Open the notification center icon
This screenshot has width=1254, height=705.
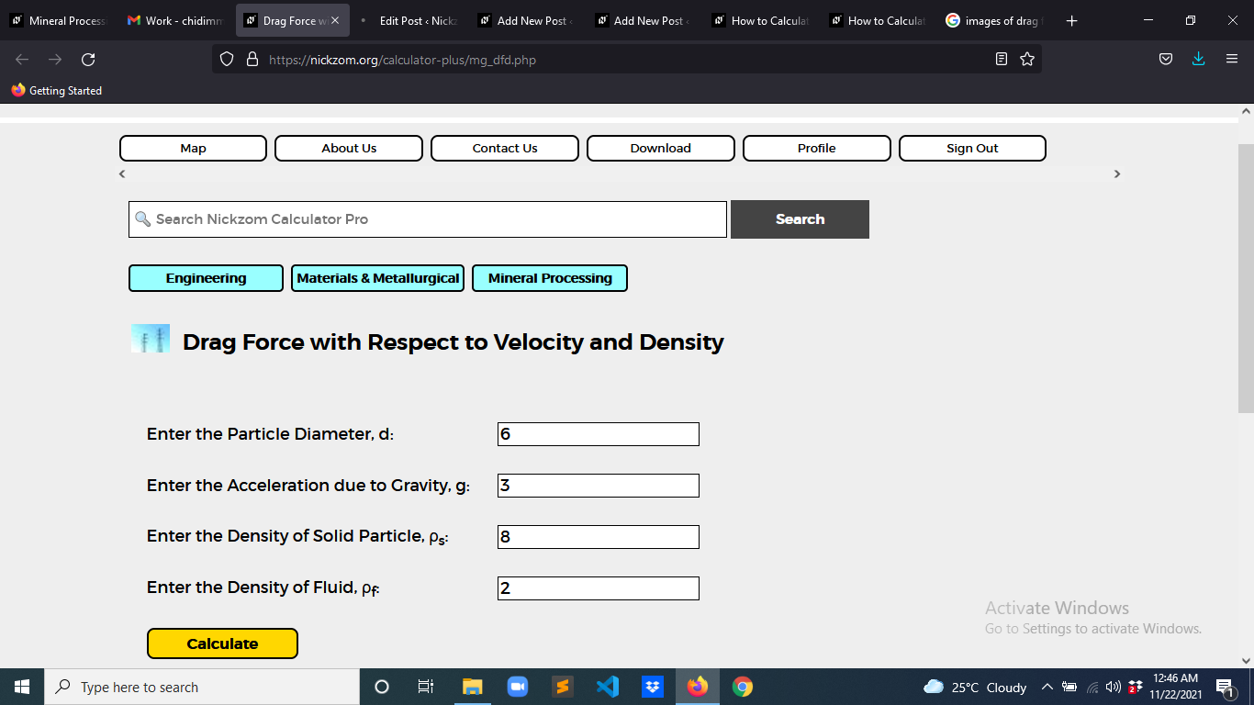pyautogui.click(x=1225, y=687)
